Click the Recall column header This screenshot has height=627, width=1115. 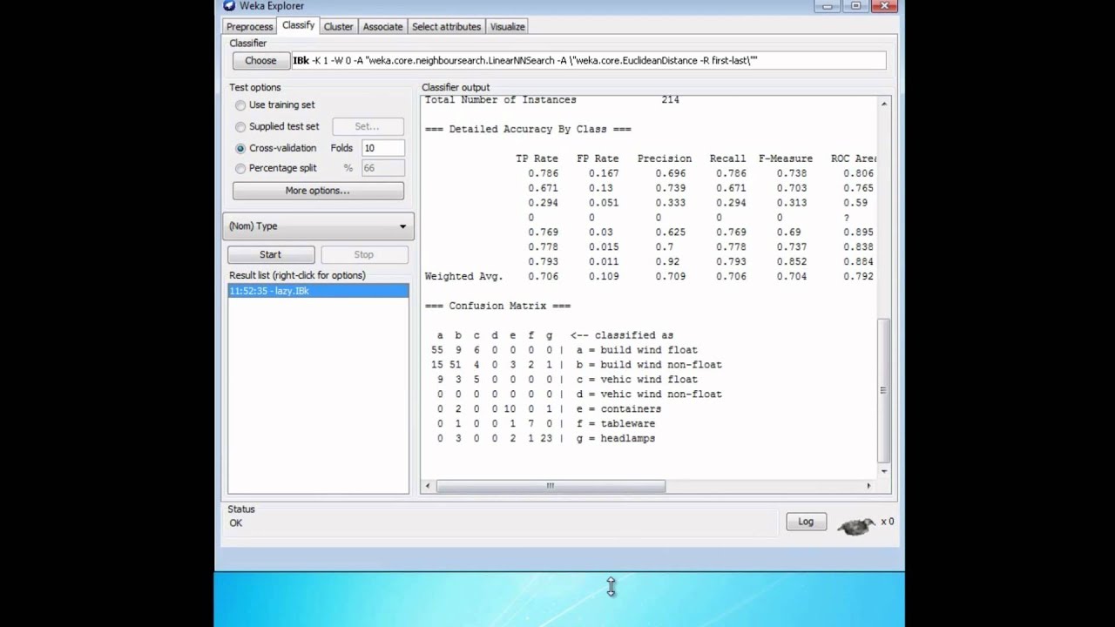tap(727, 159)
